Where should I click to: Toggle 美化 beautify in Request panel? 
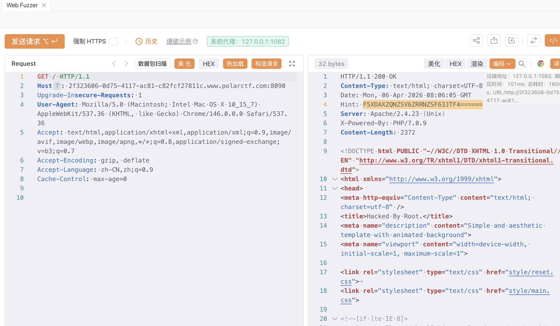(x=184, y=64)
